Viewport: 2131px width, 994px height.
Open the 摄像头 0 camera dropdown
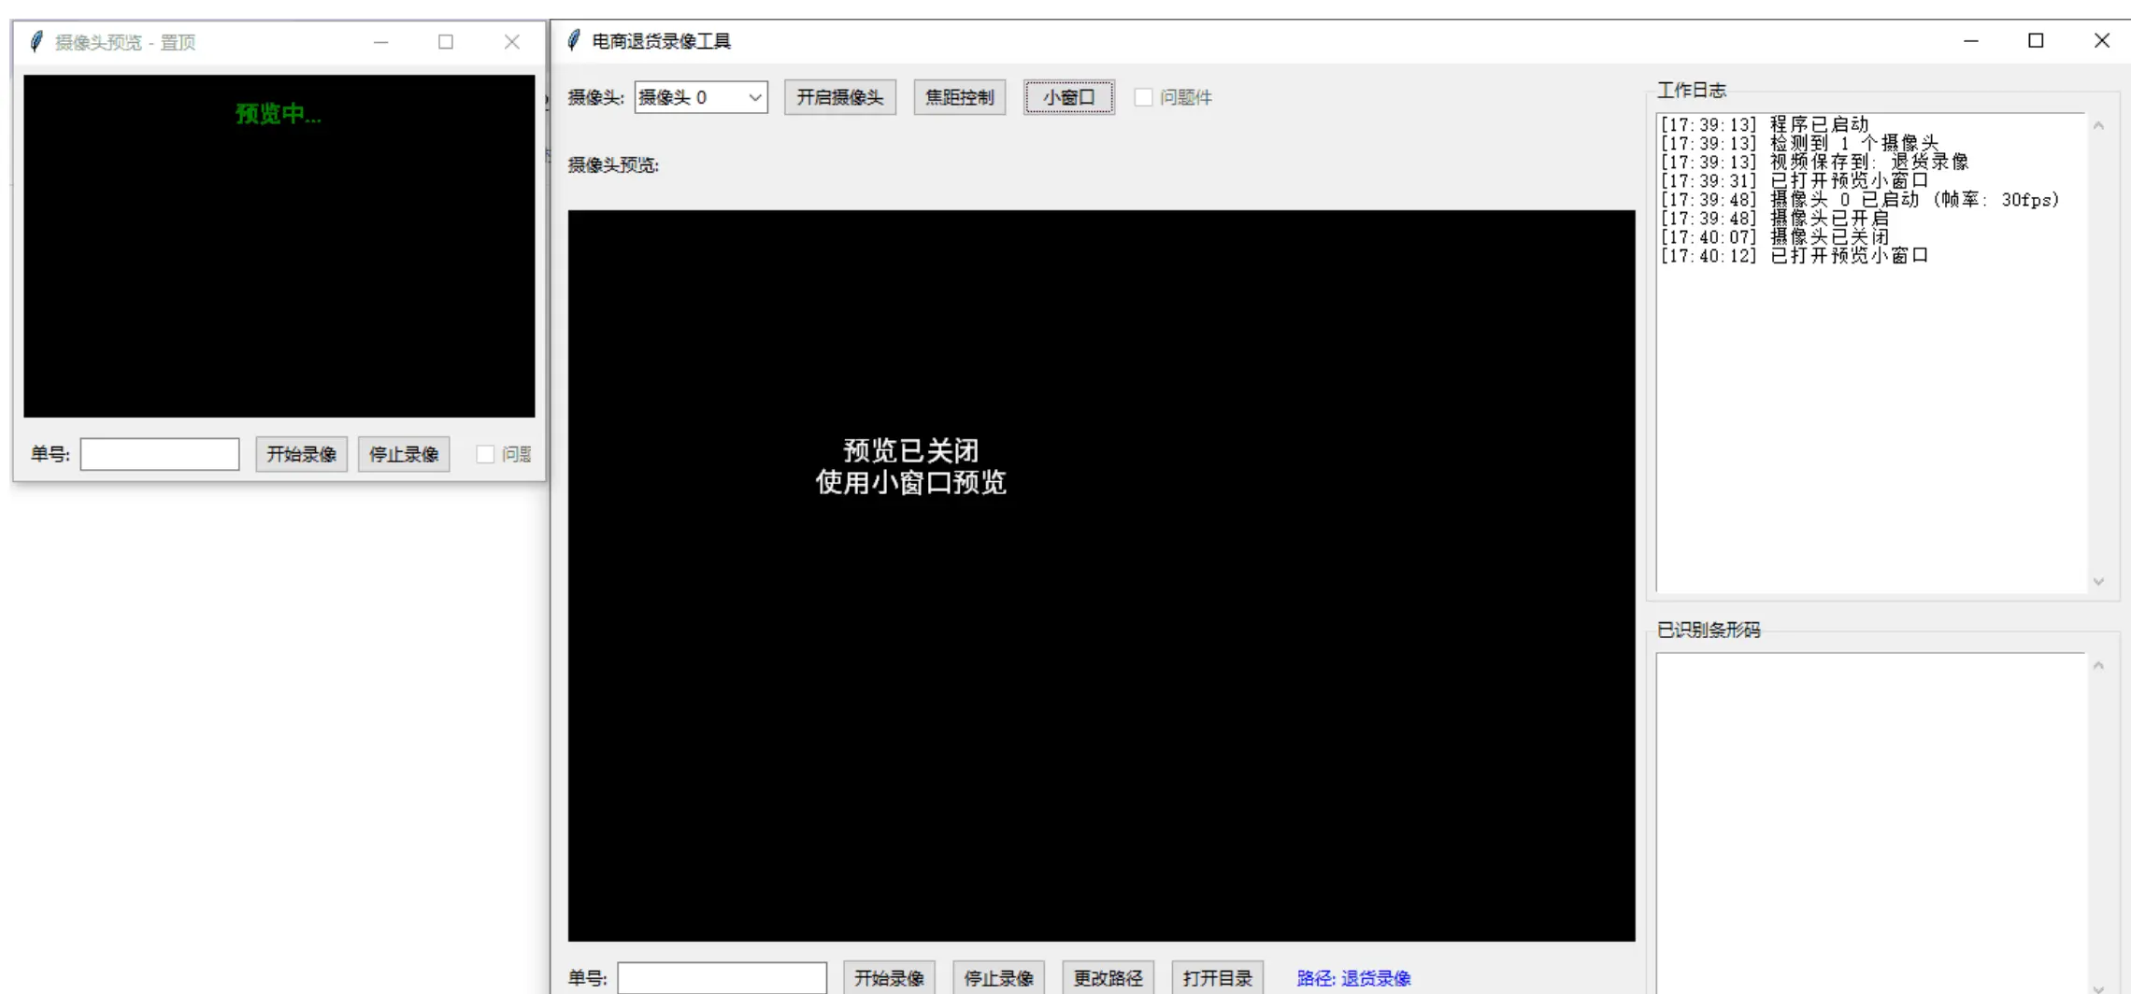(701, 97)
